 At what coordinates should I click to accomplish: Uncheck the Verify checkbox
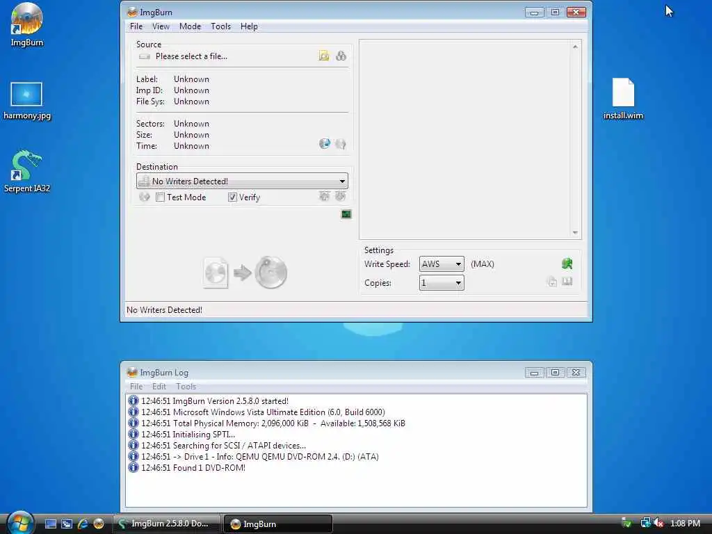coord(232,197)
